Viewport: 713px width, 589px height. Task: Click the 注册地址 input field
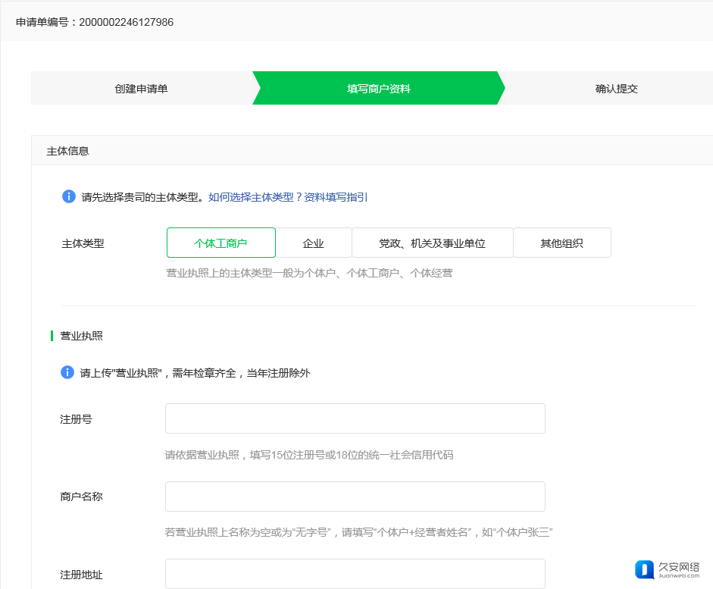pyautogui.click(x=355, y=574)
